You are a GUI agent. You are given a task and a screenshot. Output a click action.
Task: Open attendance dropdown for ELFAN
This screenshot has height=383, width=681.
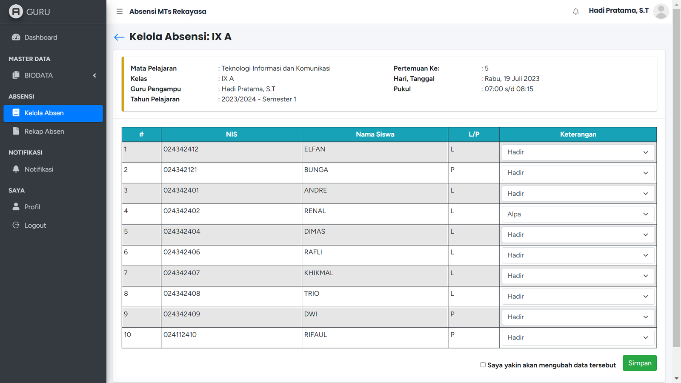(578, 152)
